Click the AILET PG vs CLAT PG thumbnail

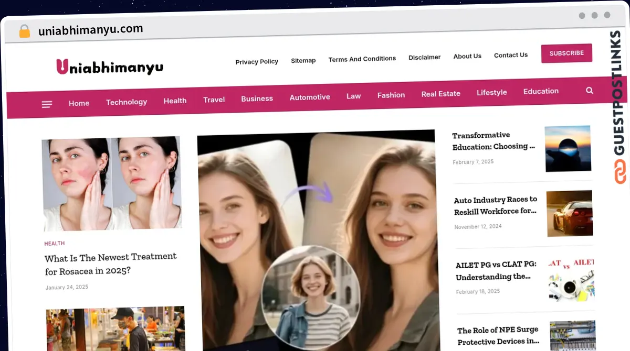[x=571, y=278]
